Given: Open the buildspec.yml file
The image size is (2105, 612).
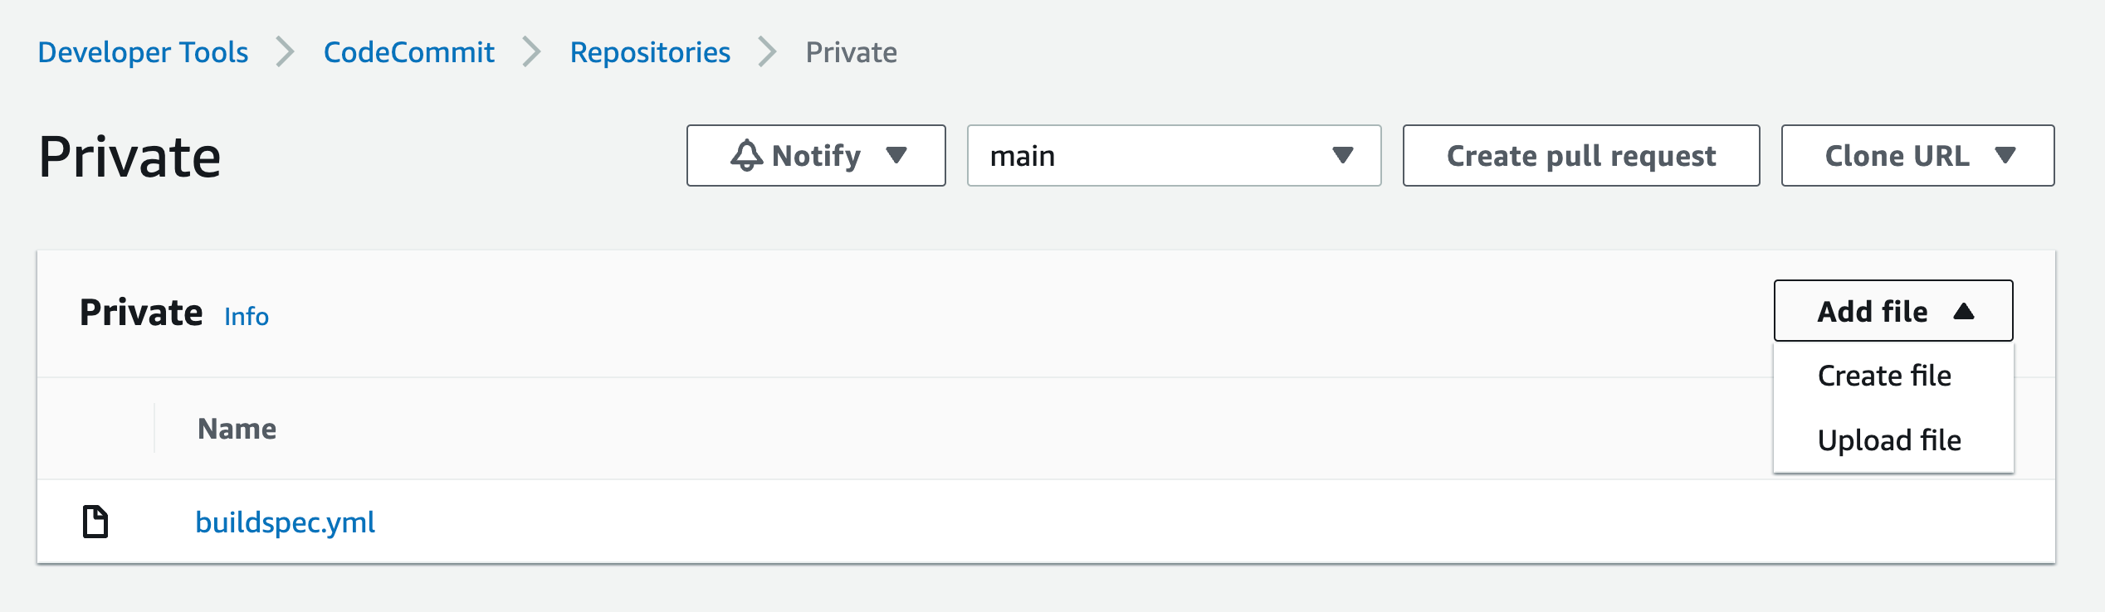Looking at the screenshot, I should click(x=285, y=522).
